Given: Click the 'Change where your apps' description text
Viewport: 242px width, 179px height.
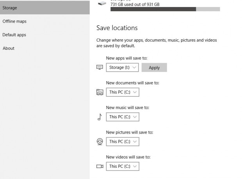Looking at the screenshot, I should (x=157, y=43).
